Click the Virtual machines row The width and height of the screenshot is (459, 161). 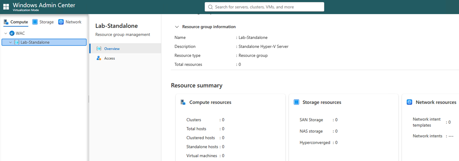[x=205, y=156]
